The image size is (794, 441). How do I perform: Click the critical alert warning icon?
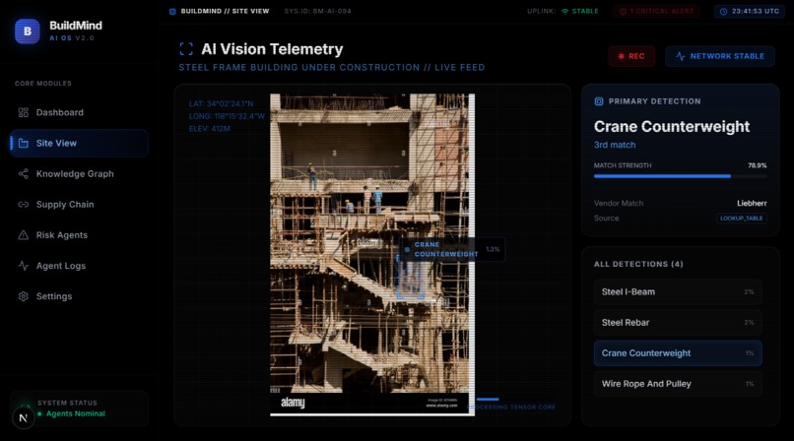[623, 11]
